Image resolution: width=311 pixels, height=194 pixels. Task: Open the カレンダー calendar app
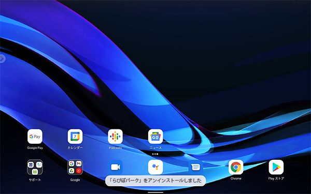pyautogui.click(x=75, y=137)
